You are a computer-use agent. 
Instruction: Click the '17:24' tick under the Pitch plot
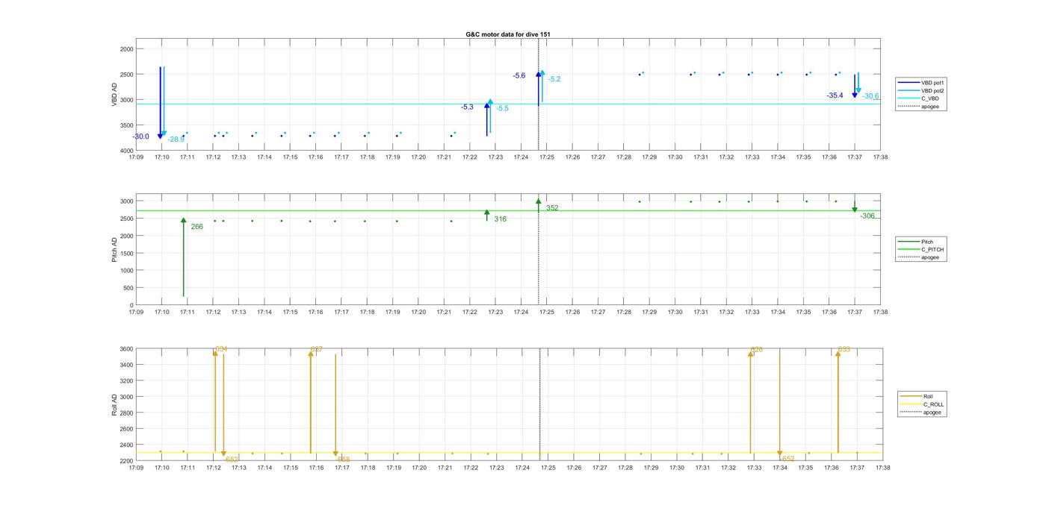coord(522,312)
